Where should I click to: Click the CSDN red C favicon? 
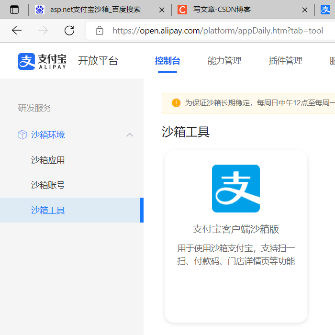[182, 10]
